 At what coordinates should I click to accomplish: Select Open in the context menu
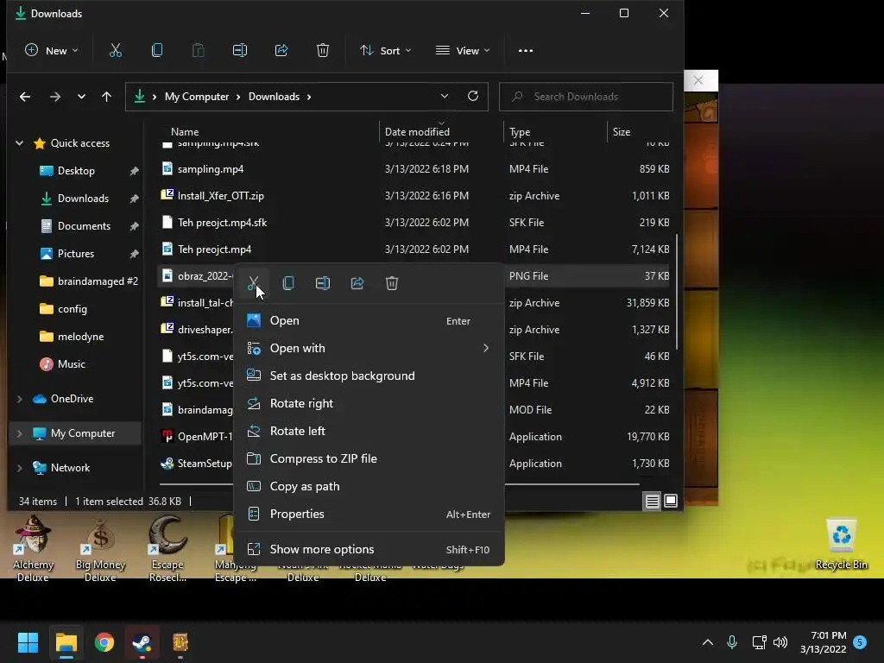coord(369,321)
